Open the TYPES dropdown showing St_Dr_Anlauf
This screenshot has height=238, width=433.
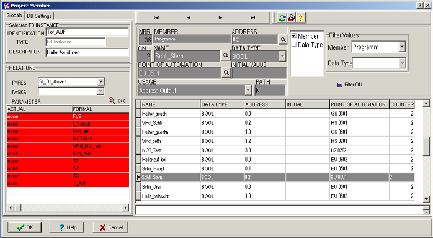click(x=101, y=81)
